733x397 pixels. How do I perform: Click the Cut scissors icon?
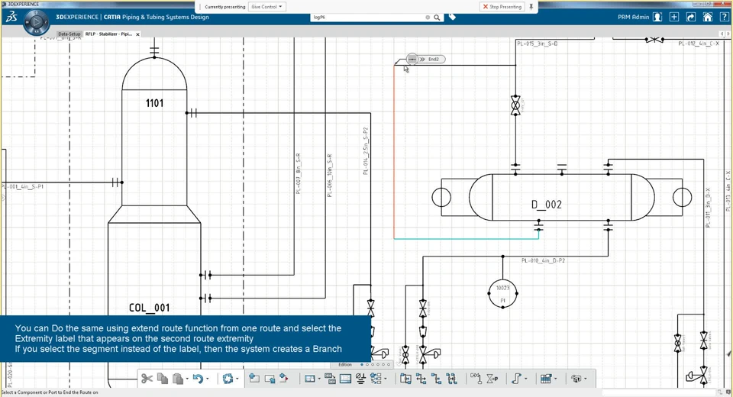click(x=147, y=379)
